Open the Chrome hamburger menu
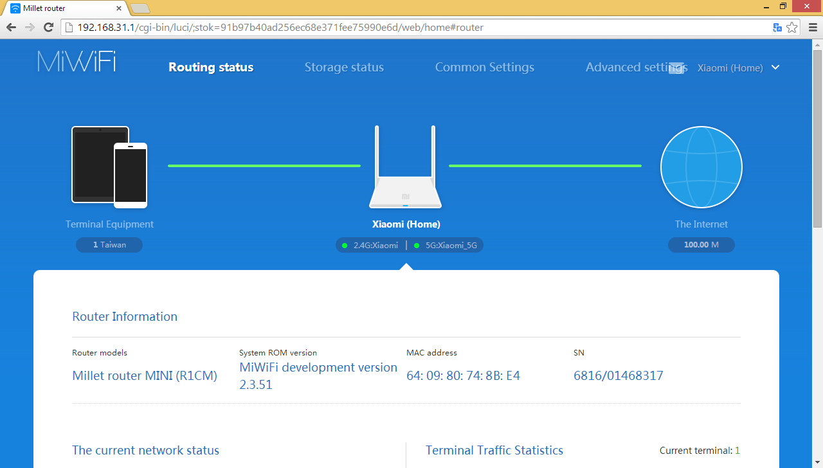The image size is (823, 468). (x=811, y=28)
